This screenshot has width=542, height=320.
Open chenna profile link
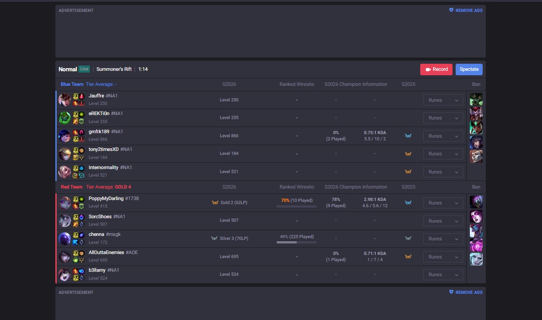pos(105,234)
